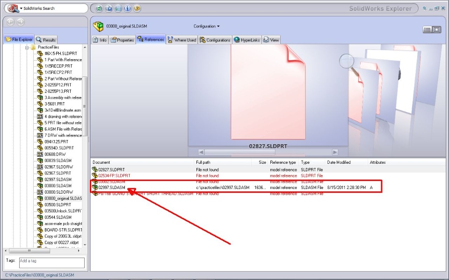
Task: Click the tree horizontal scrollbar right arrow
Action: pos(79,251)
